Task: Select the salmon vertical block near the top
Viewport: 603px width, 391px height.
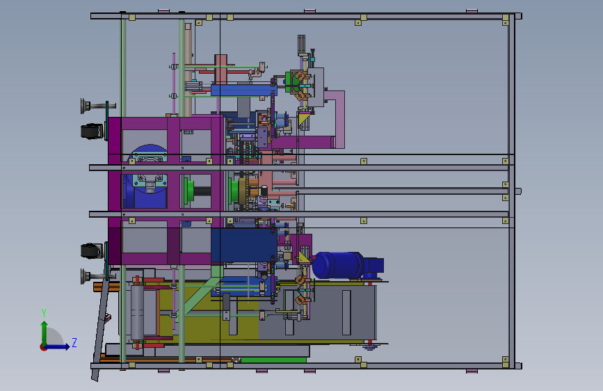Action: point(220,70)
